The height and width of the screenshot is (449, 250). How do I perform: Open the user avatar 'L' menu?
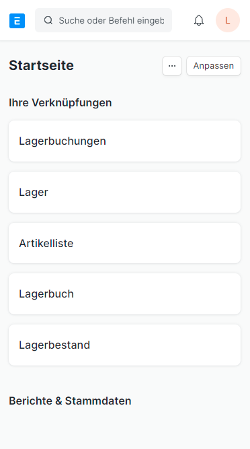tap(228, 20)
